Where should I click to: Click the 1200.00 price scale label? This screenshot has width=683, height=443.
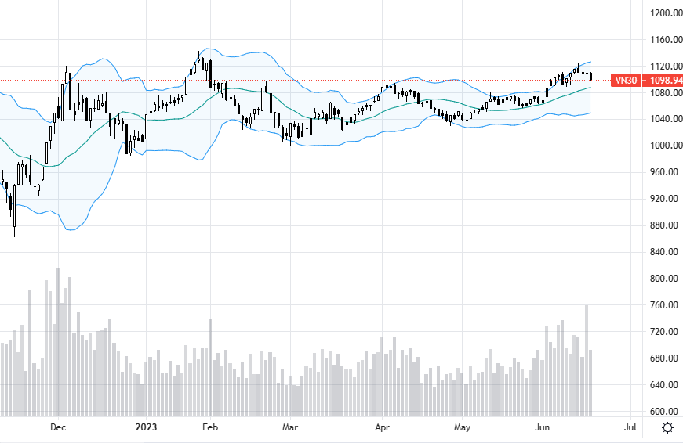tap(666, 13)
